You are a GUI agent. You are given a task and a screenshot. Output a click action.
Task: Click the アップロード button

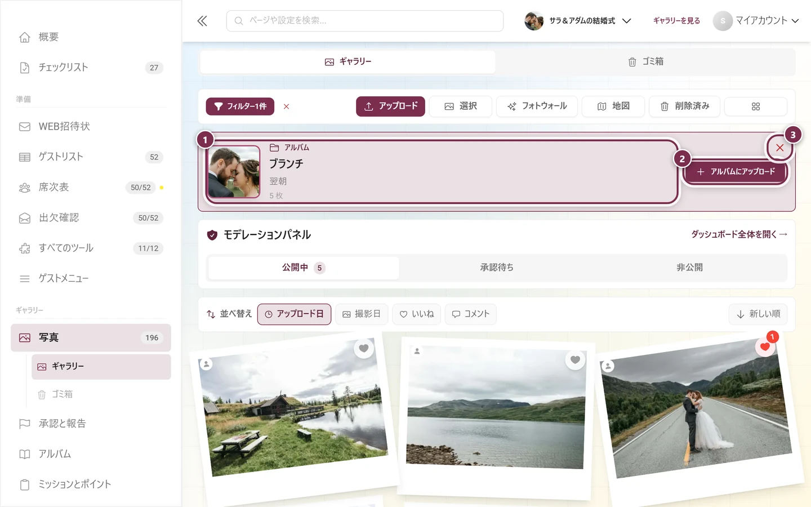tap(390, 106)
